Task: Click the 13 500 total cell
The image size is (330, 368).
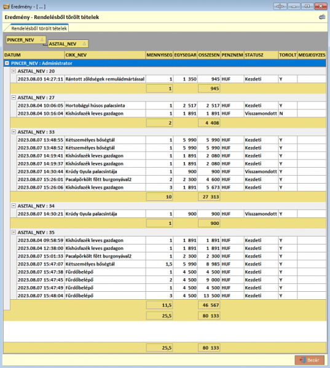Action: (209, 296)
